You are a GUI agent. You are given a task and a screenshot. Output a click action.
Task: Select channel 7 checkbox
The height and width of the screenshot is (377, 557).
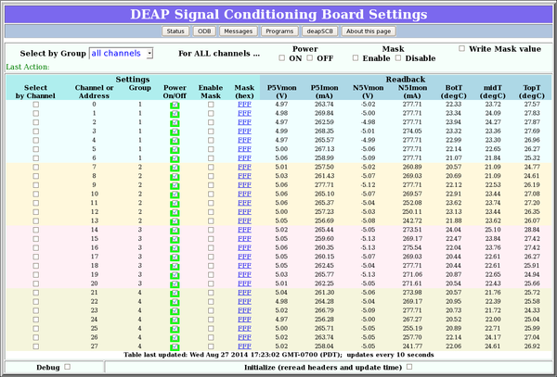36,168
